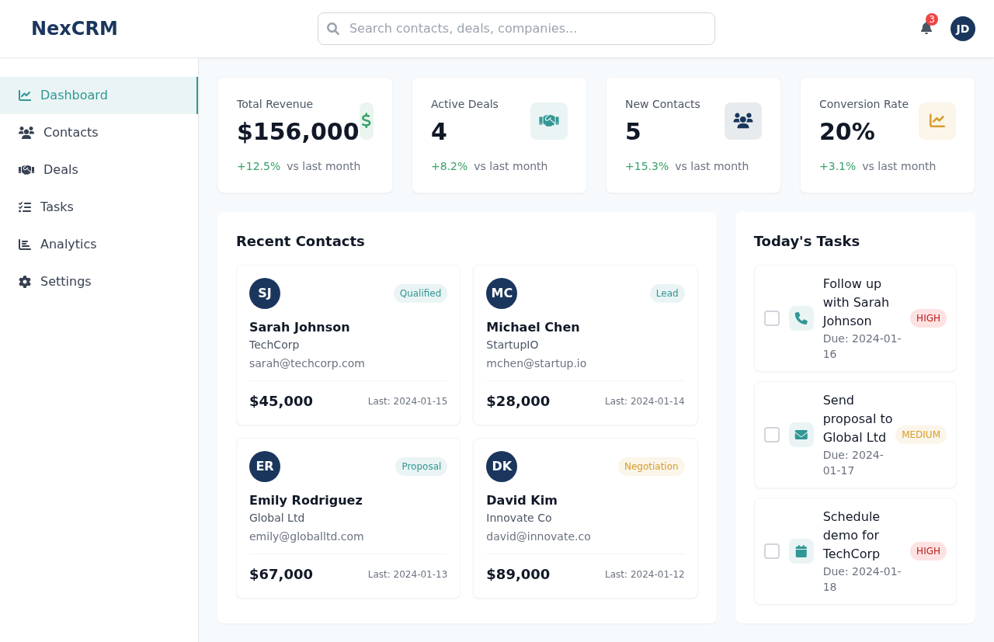Click the notification bell icon
This screenshot has width=994, height=642.
[x=926, y=29]
